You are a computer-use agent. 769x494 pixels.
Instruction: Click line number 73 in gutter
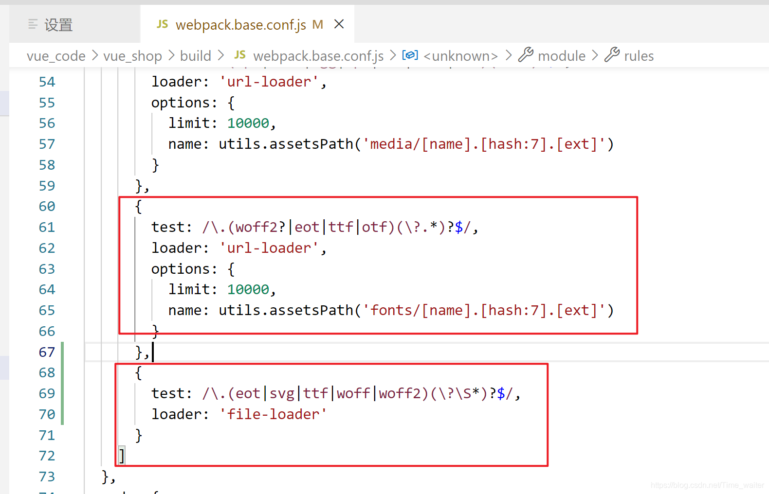click(47, 476)
